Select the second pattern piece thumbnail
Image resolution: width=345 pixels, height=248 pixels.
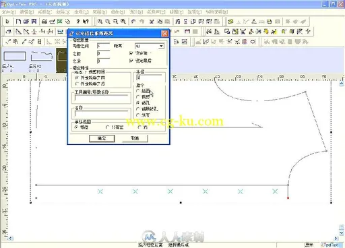42,56
